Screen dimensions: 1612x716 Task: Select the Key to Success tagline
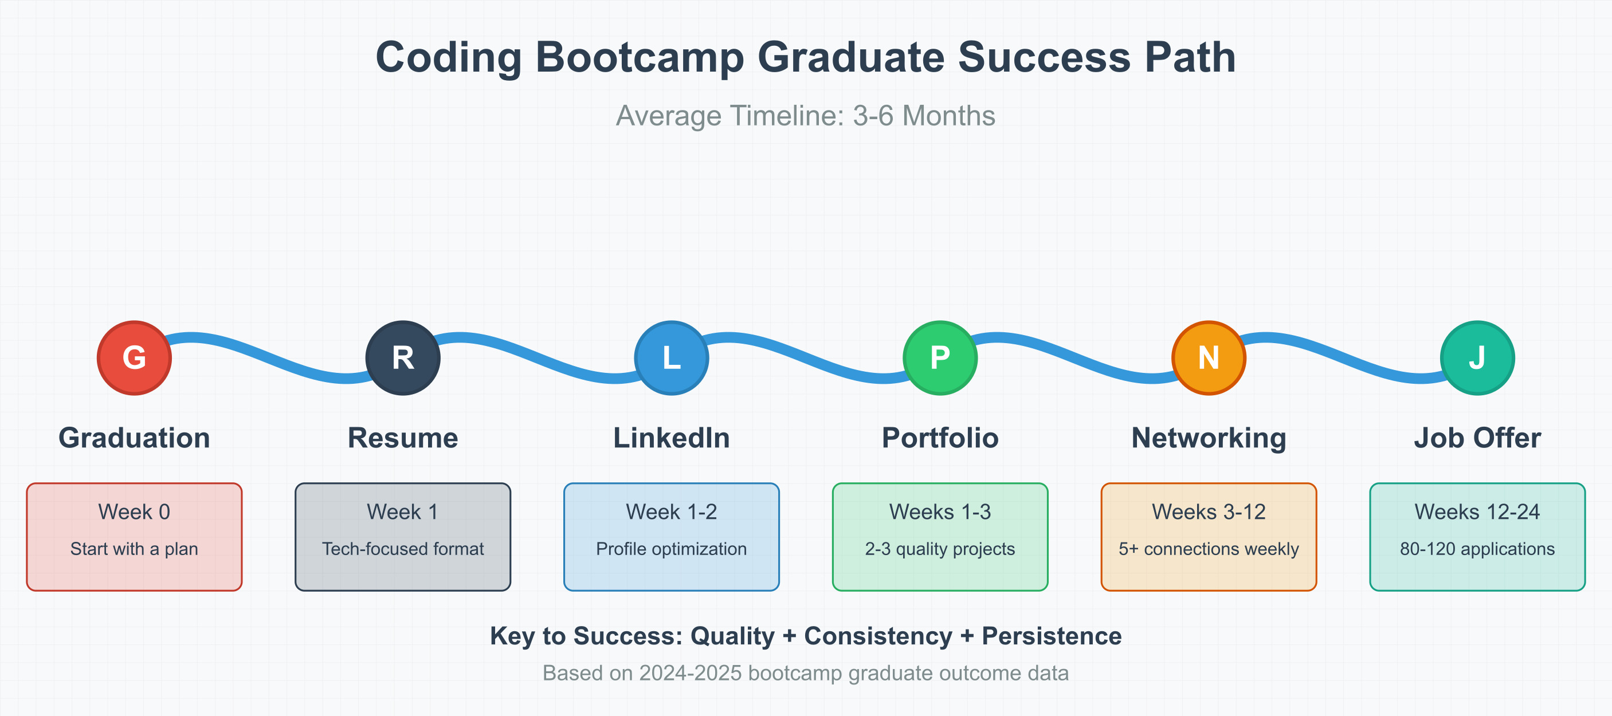[x=806, y=636]
